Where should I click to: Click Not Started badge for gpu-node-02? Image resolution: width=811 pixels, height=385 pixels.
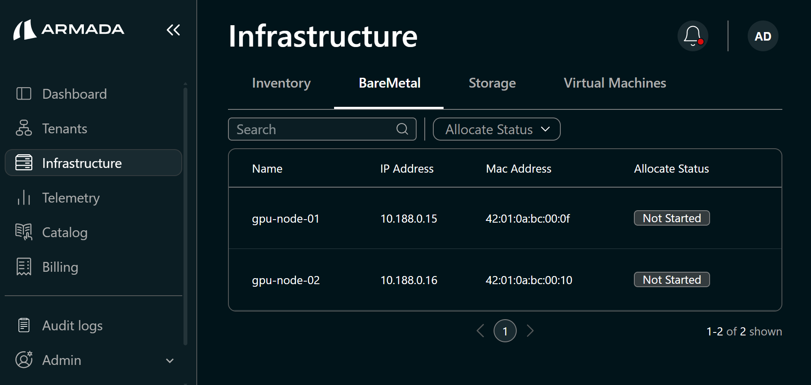pos(672,279)
